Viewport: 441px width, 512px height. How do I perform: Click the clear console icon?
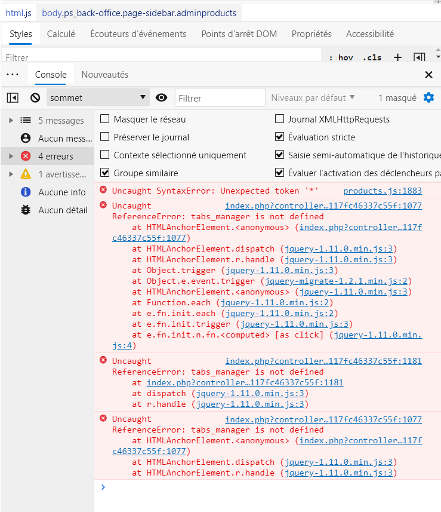35,97
